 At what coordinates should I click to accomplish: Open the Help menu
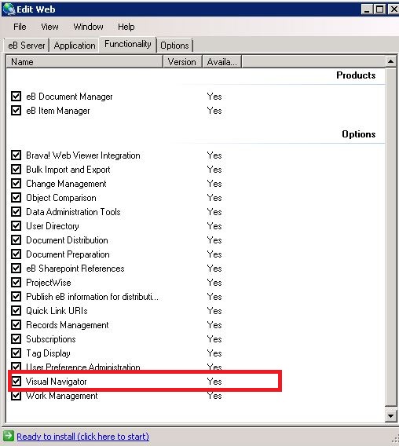point(126,27)
